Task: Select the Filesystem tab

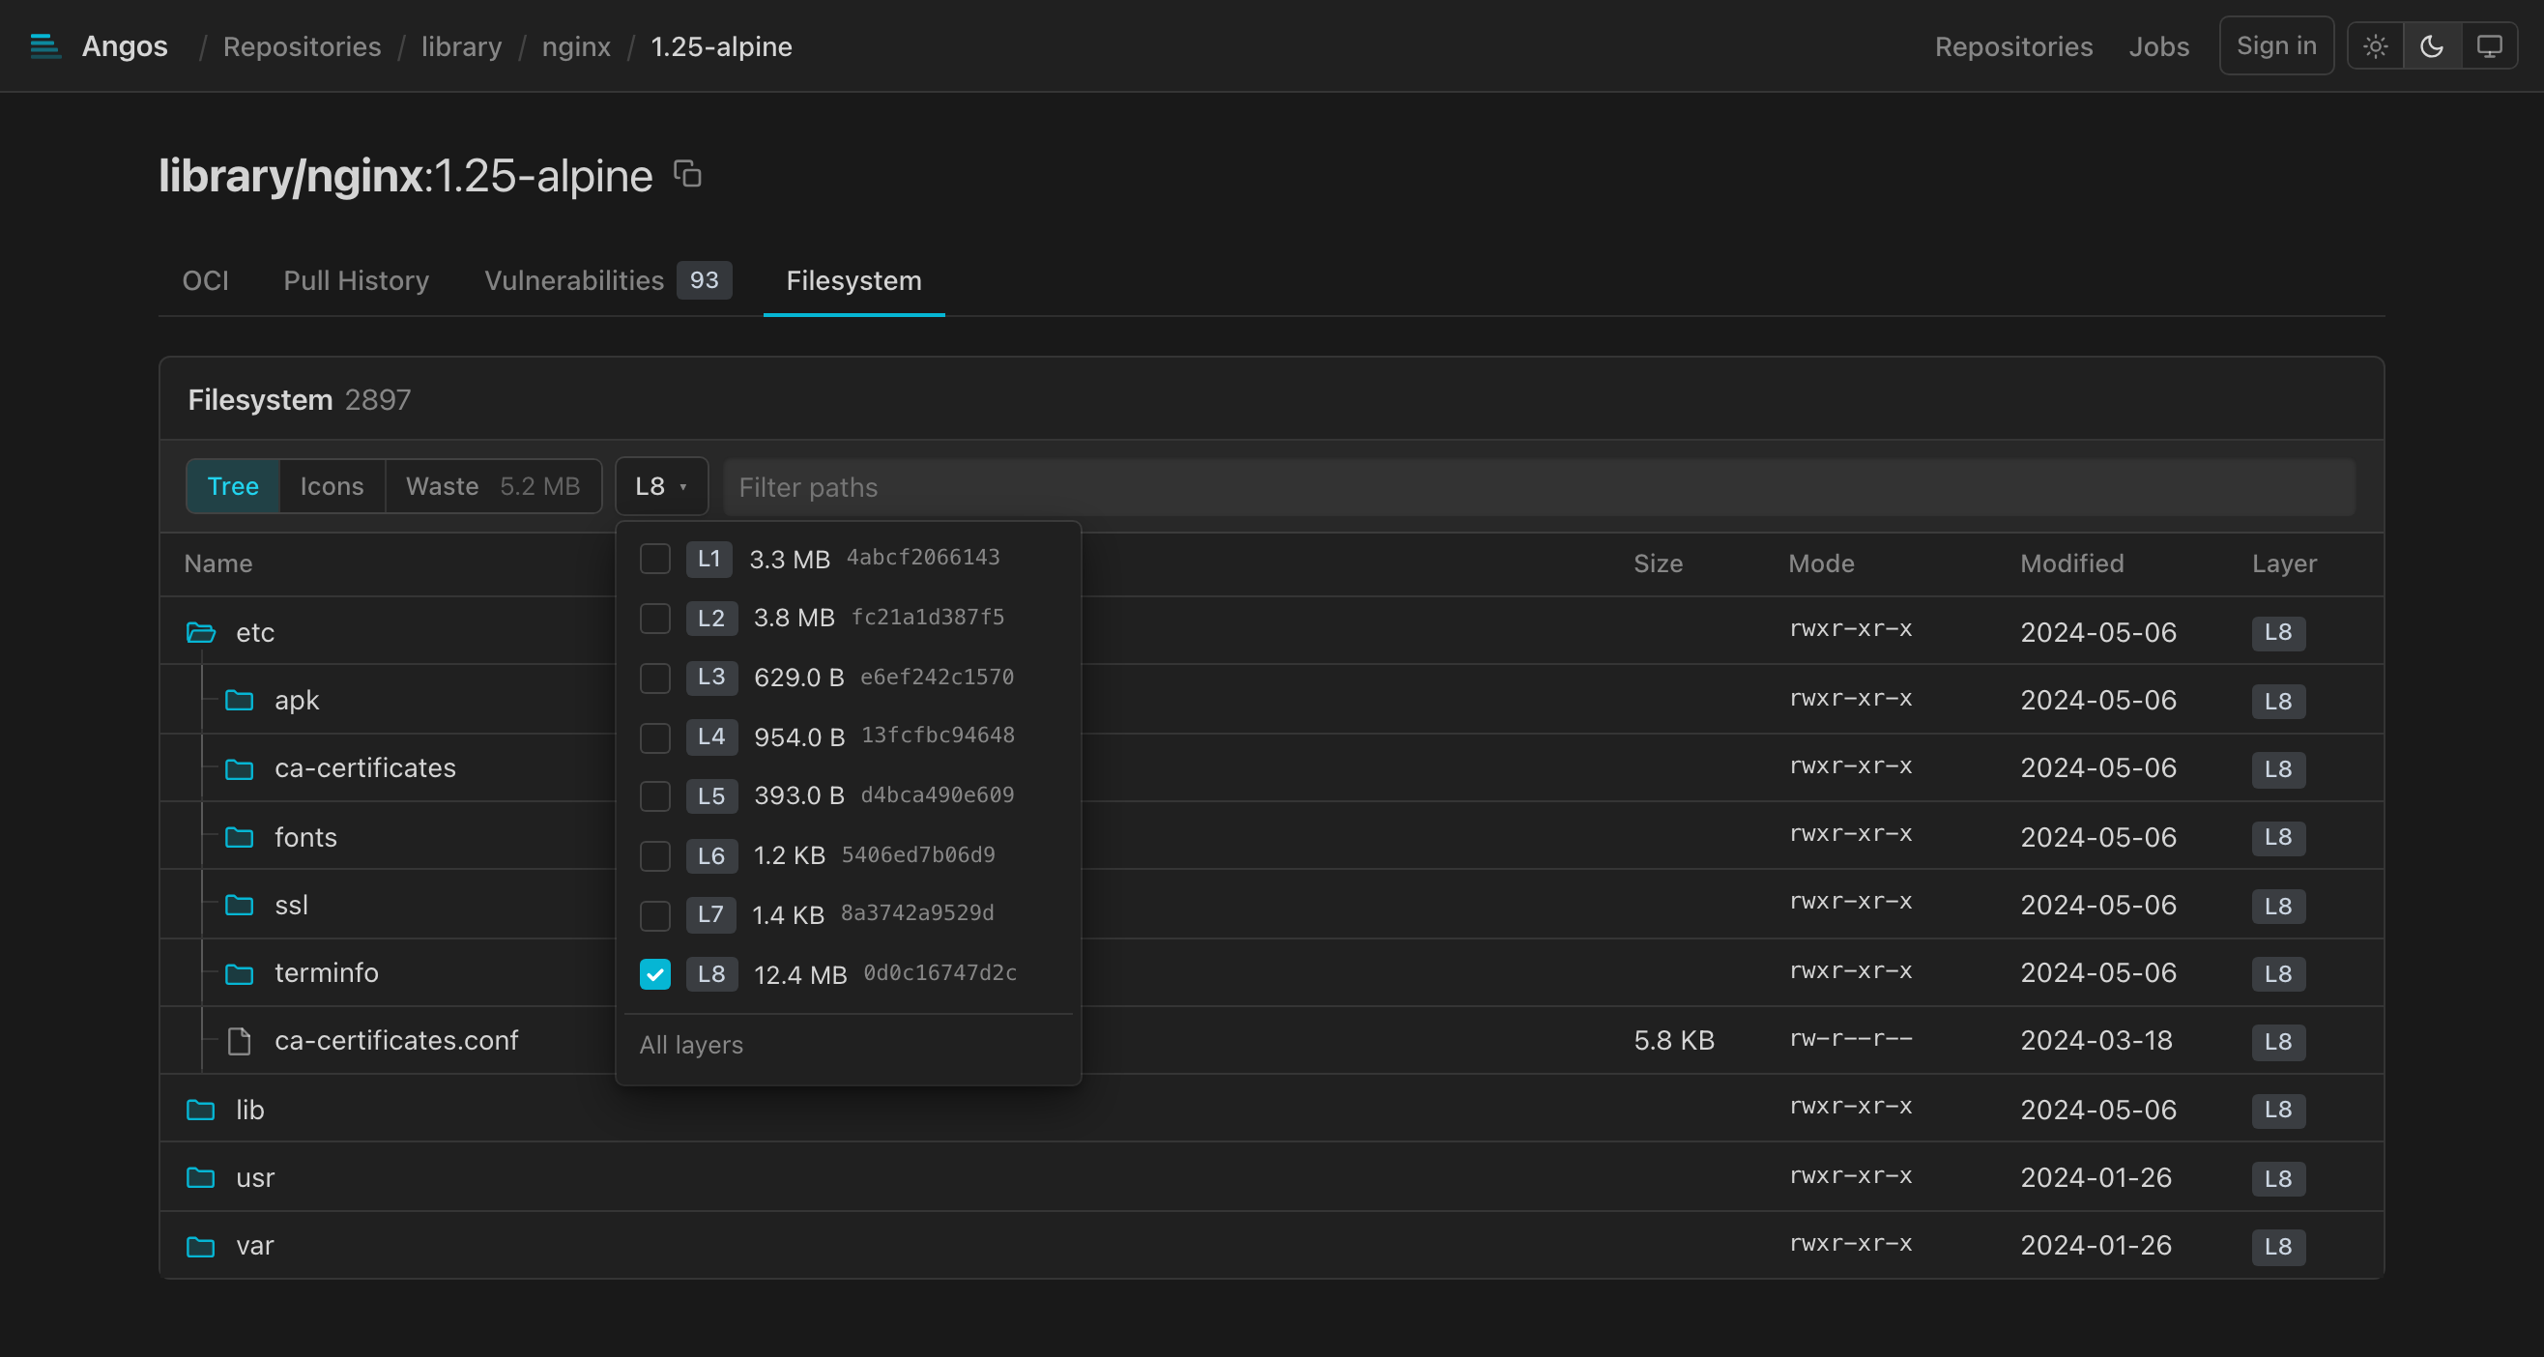Action: (853, 280)
